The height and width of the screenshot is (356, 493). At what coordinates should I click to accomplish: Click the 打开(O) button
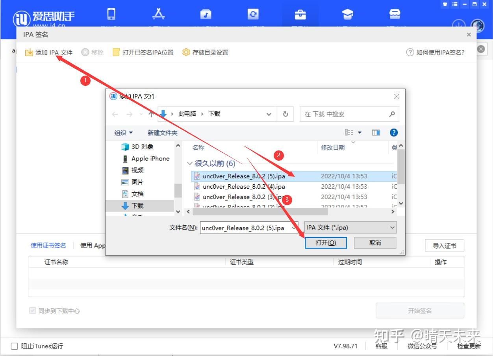pyautogui.click(x=326, y=243)
